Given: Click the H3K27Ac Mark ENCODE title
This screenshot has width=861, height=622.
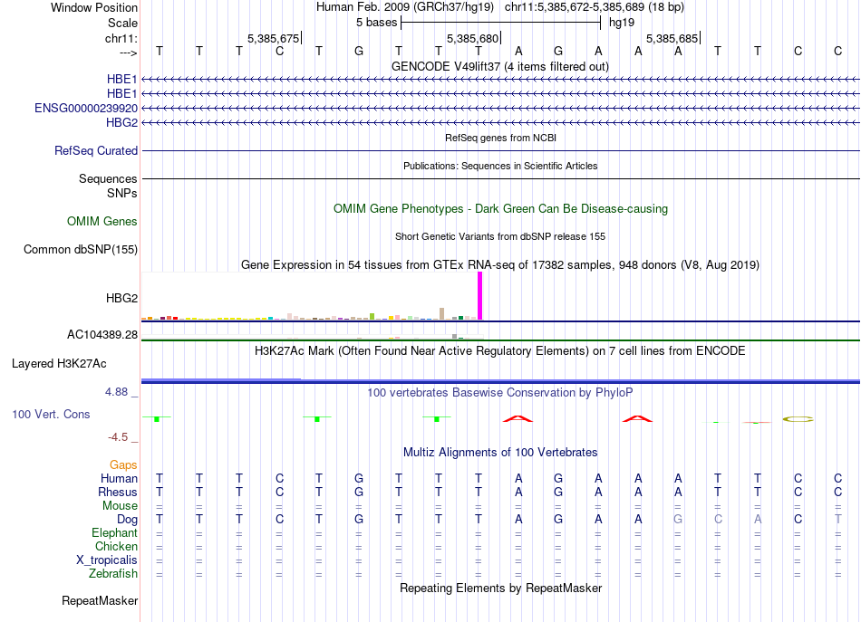Looking at the screenshot, I should click(x=500, y=350).
